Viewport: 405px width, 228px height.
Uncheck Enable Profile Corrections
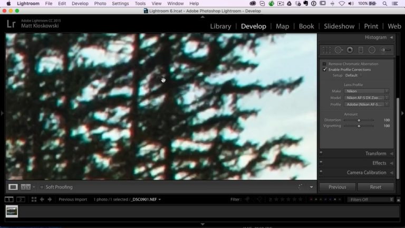(324, 70)
